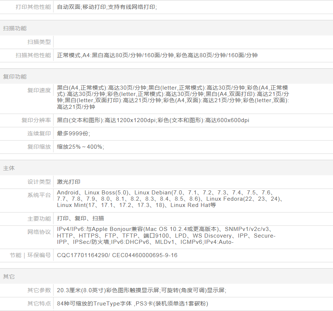Screen dimensions: 333x311
Task: Select the 激光打印 value text
Action: 69,182
